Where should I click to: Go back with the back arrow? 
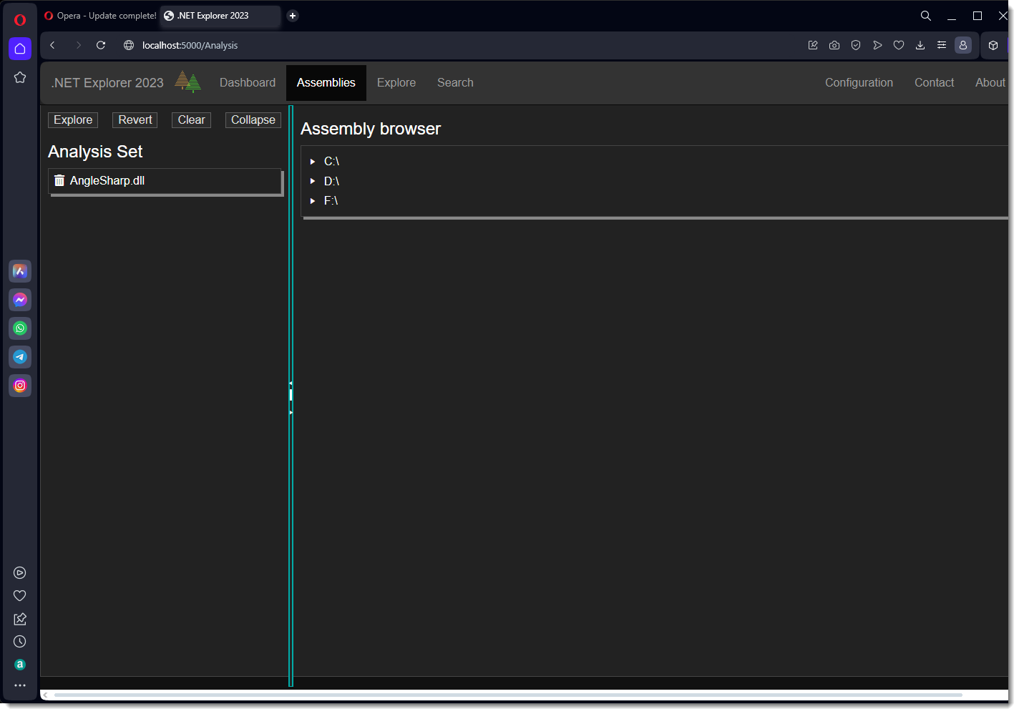coord(52,45)
